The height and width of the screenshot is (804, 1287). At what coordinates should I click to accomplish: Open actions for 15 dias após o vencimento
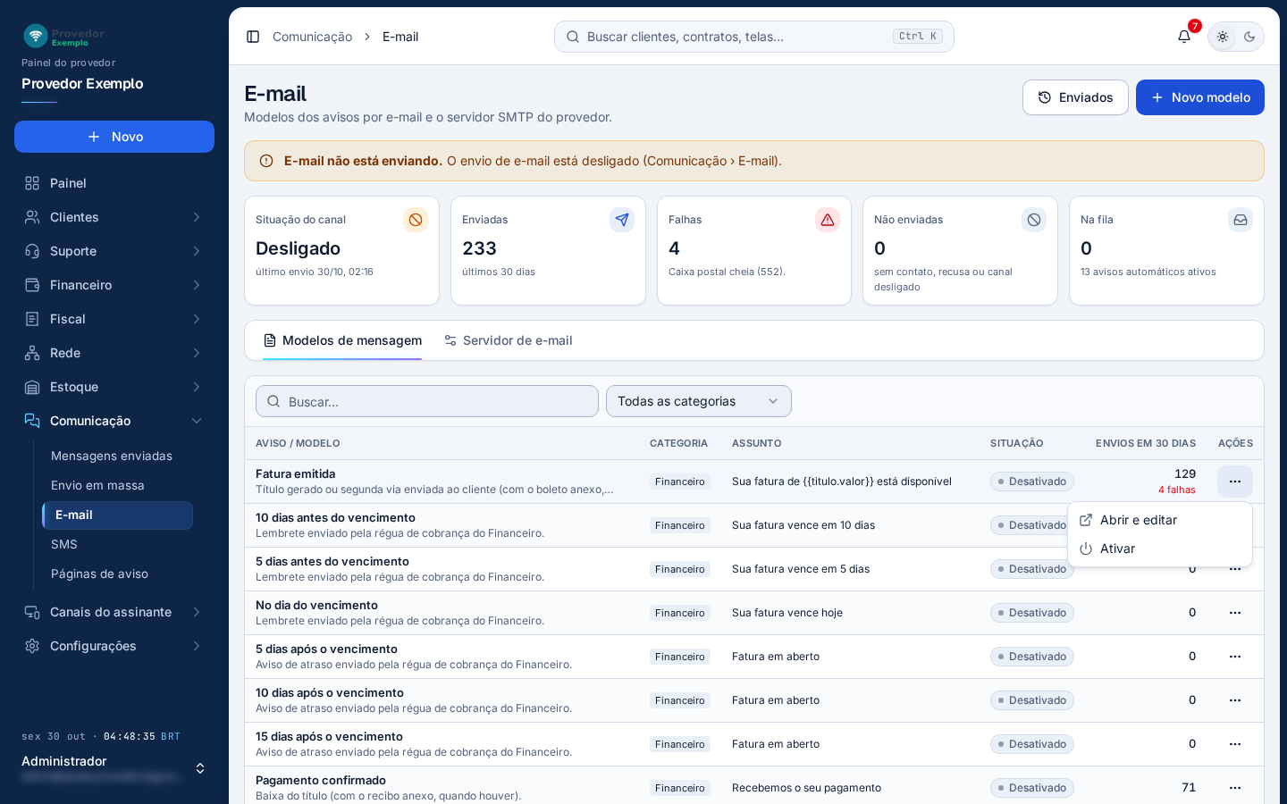click(1235, 744)
